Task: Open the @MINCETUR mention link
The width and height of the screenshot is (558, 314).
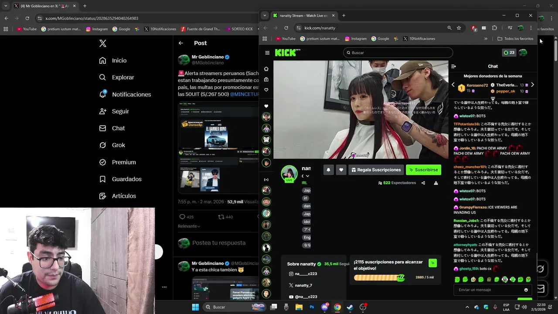Action: [x=244, y=94]
